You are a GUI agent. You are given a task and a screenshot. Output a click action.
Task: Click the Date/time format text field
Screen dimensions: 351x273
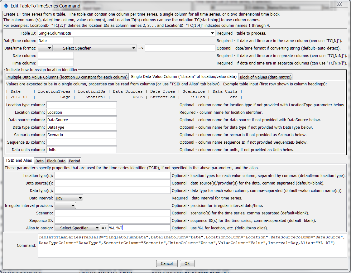[180, 48]
